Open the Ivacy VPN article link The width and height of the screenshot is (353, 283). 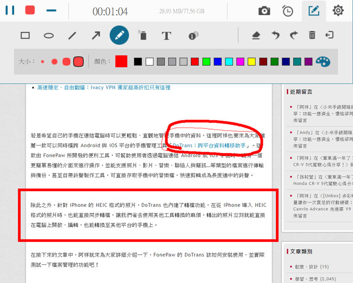click(x=104, y=87)
